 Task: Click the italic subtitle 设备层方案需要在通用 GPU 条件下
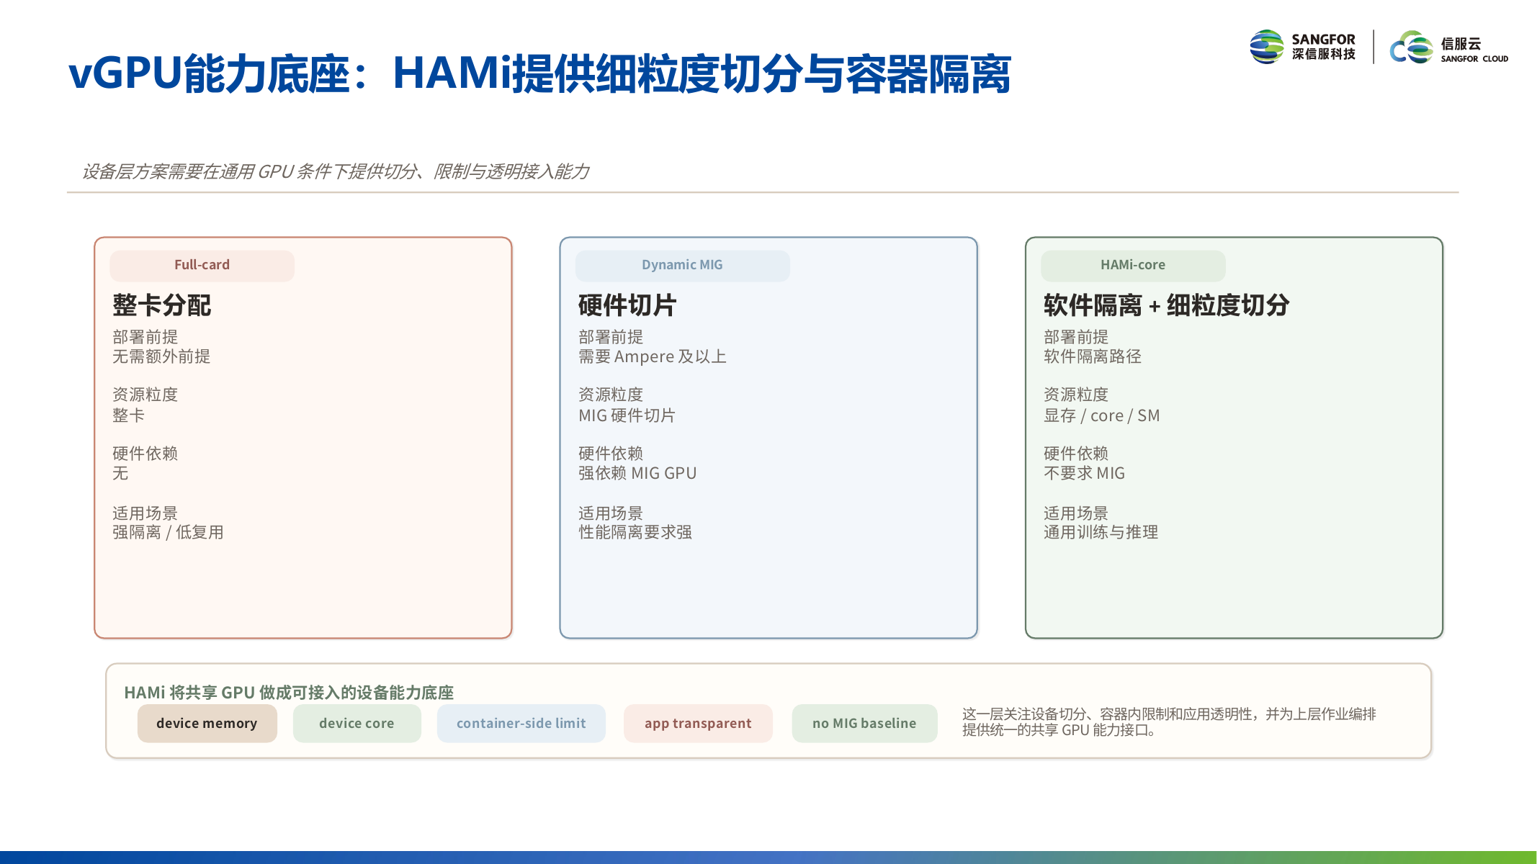(336, 171)
